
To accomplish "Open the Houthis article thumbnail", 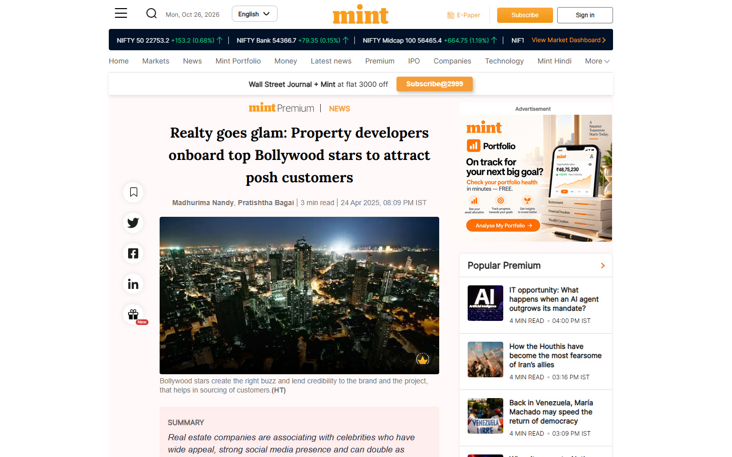I will [485, 360].
